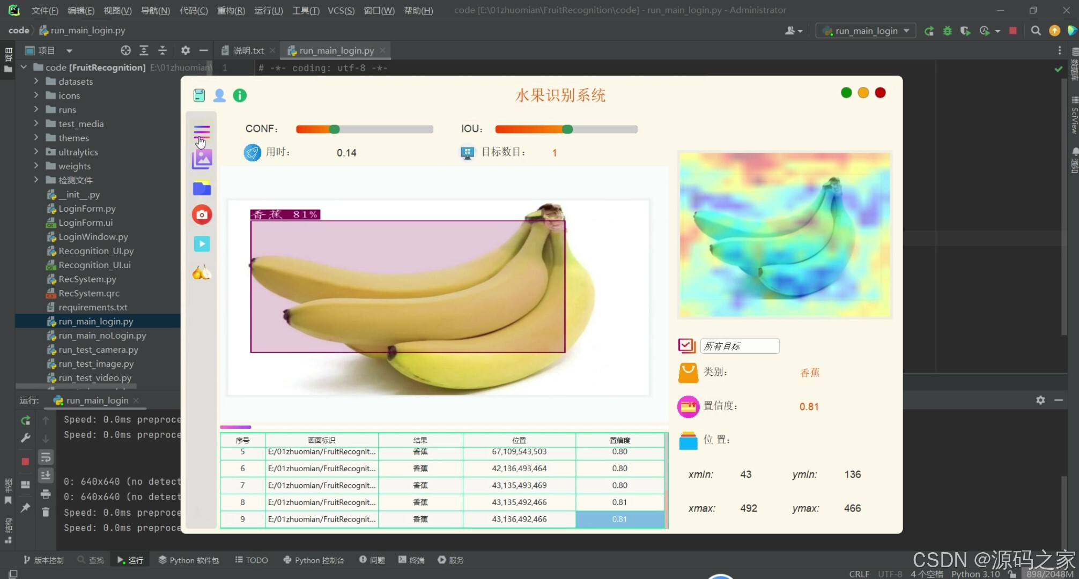Click the video play icon in sidebar
This screenshot has width=1079, height=579.
202,244
